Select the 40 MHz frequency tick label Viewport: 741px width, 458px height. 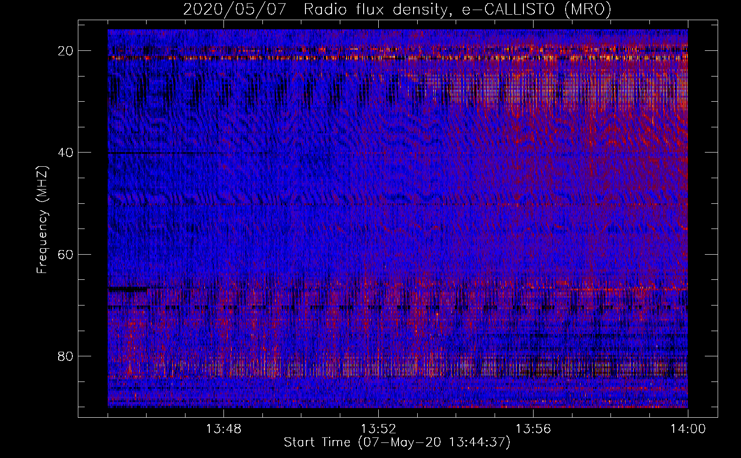(66, 153)
